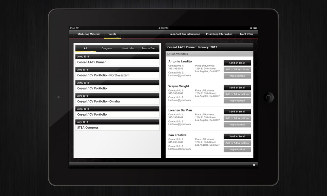Screen dimensions: 327x196
Task: Open Prescribing Information tab
Action: click(219, 34)
